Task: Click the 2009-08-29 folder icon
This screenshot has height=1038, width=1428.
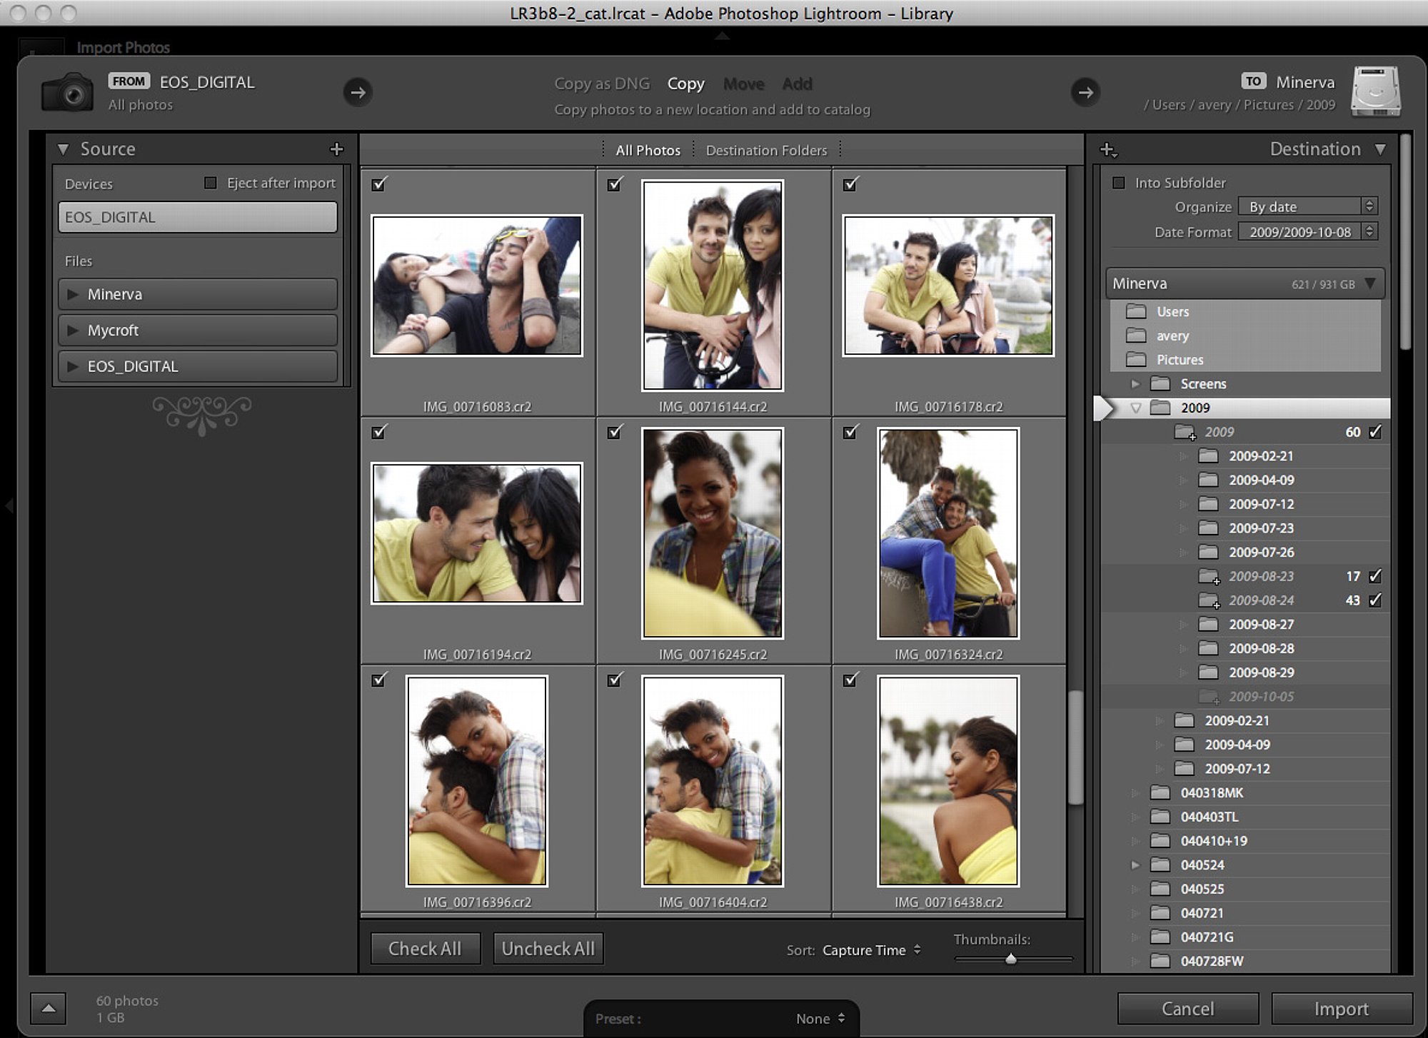Action: point(1208,672)
